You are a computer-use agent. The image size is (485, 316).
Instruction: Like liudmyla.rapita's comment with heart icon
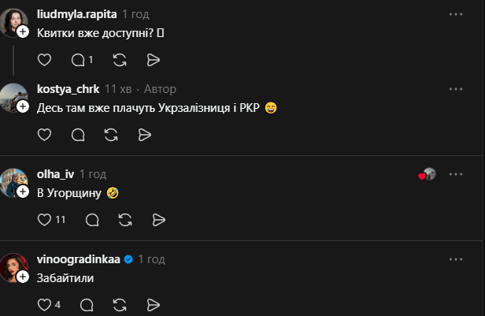pos(45,60)
